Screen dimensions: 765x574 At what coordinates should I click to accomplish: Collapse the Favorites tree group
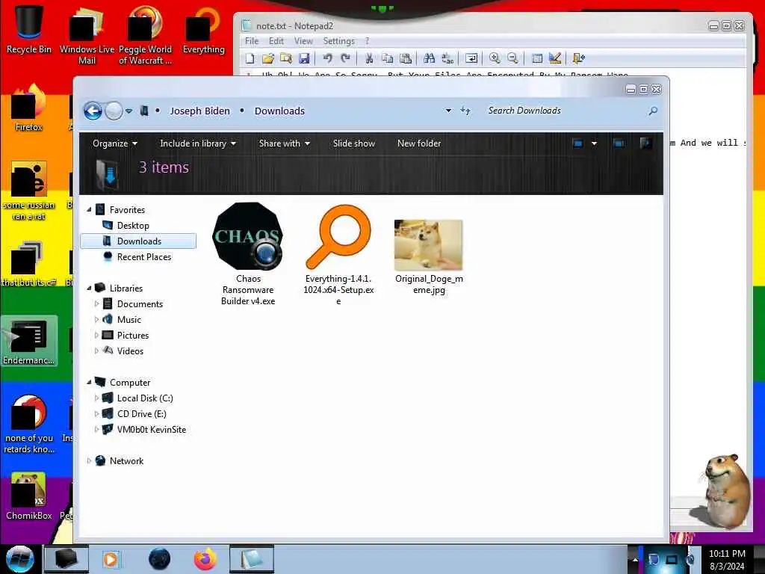point(90,209)
